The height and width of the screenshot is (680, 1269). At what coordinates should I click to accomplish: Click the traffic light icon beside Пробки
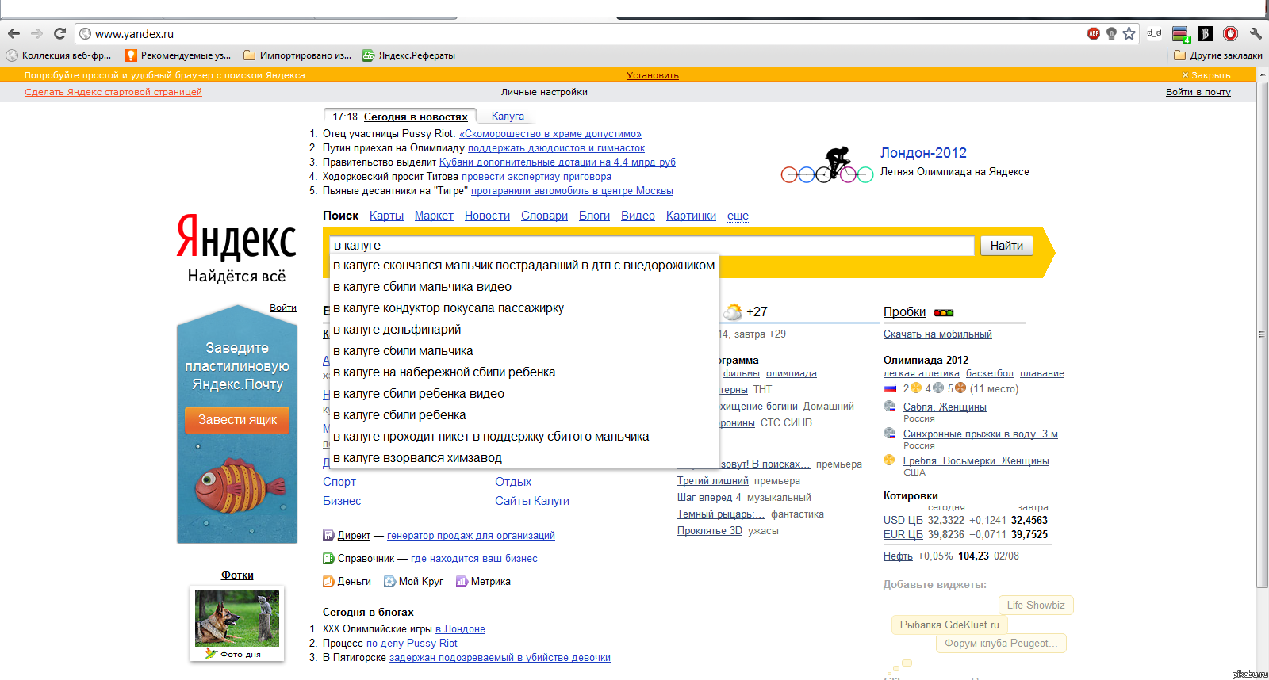[x=944, y=312]
